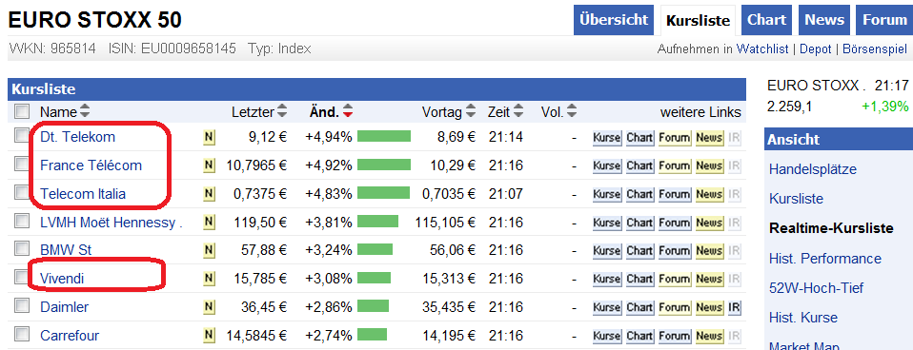
Task: Click the Chart icon in the BMW St row
Action: 639,250
